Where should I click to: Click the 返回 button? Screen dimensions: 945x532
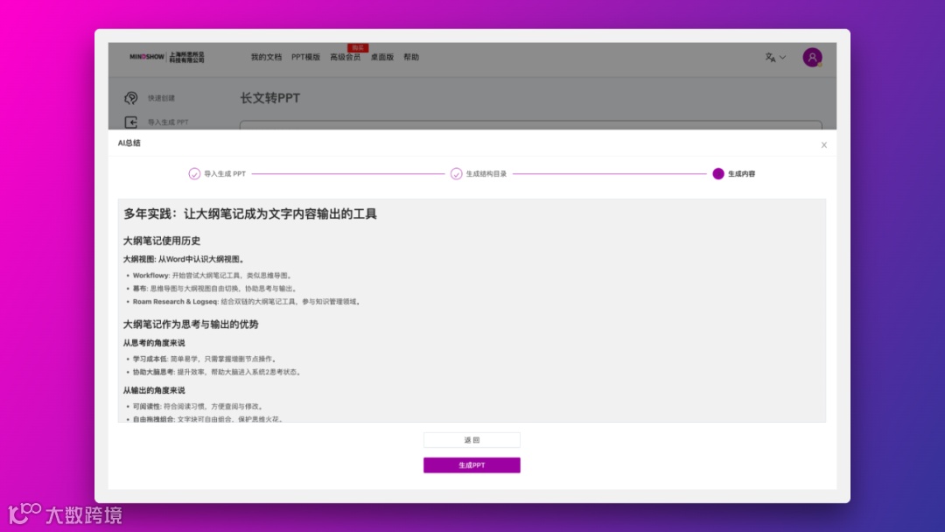[x=472, y=440]
